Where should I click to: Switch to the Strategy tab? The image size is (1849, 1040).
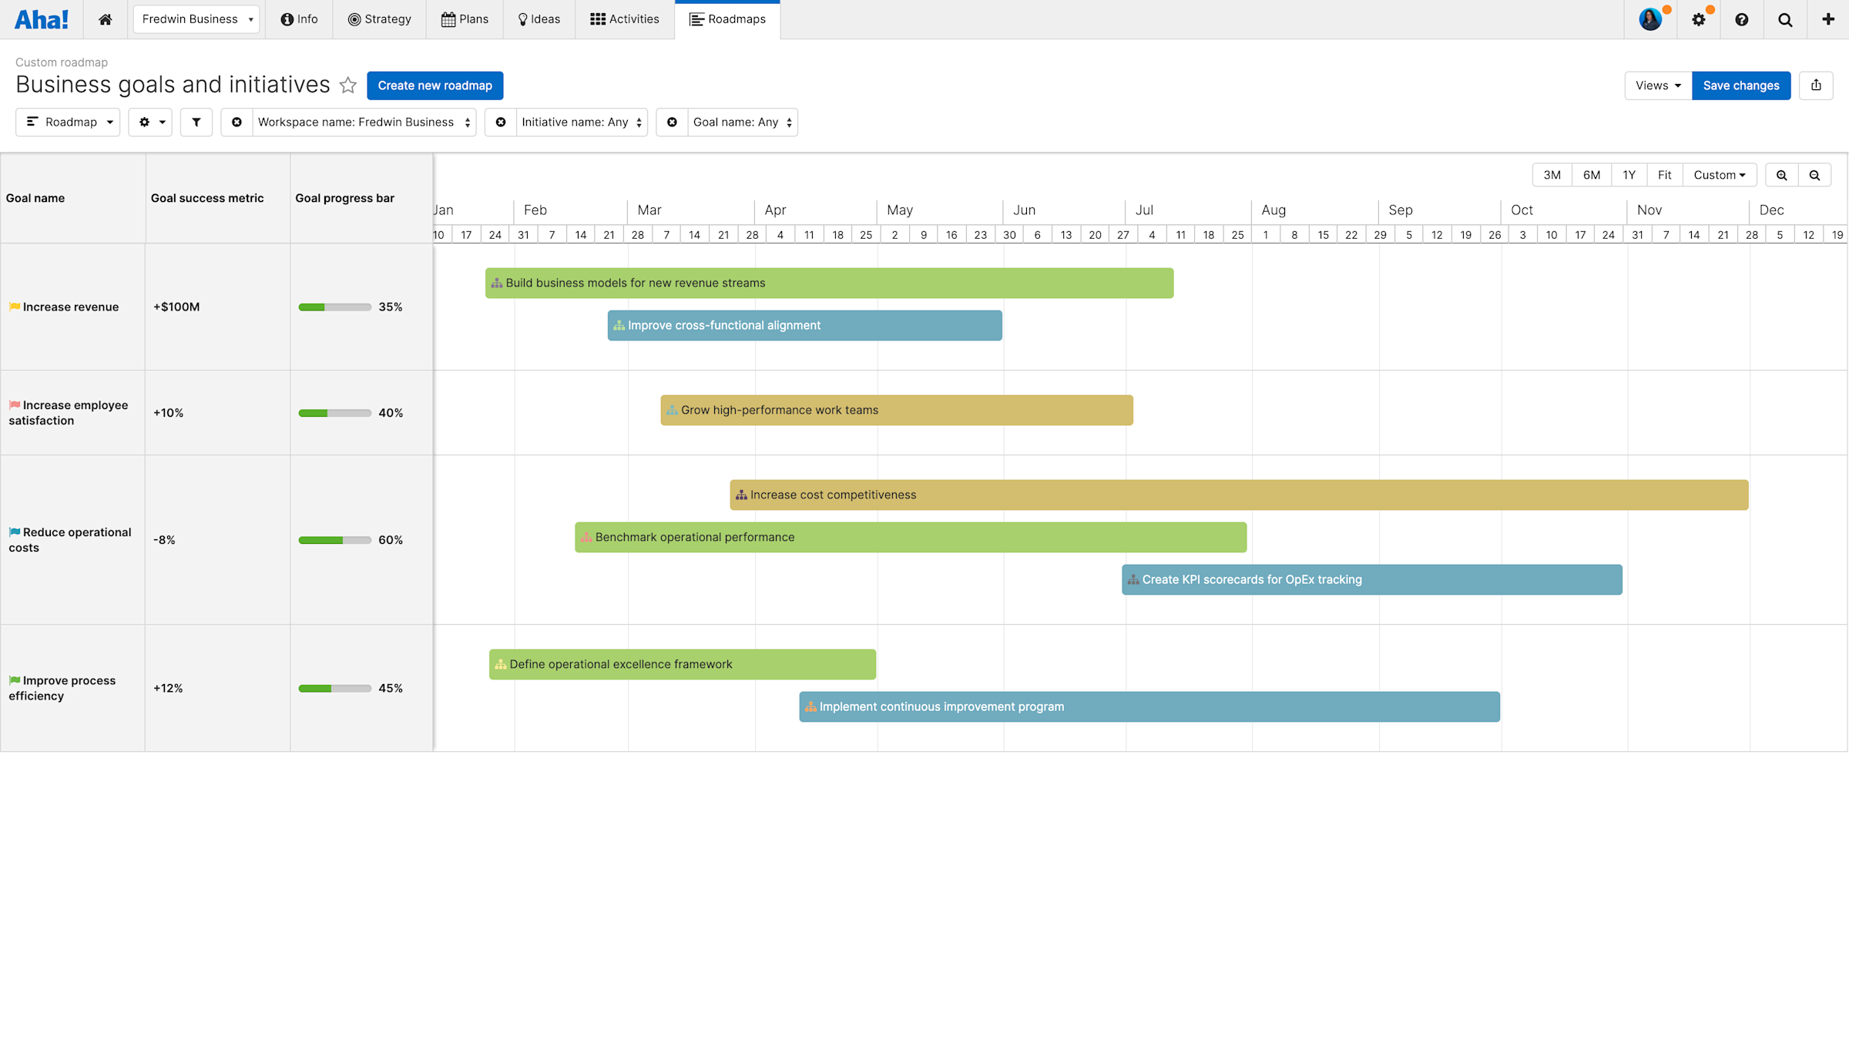(x=380, y=19)
